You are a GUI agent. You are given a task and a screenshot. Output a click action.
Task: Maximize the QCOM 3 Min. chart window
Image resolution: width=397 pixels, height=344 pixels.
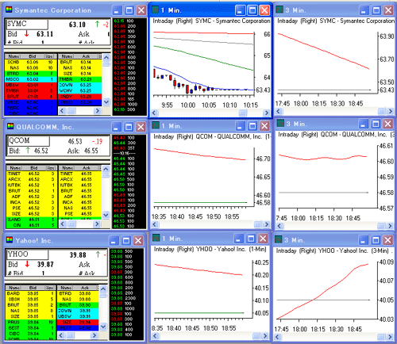376,124
